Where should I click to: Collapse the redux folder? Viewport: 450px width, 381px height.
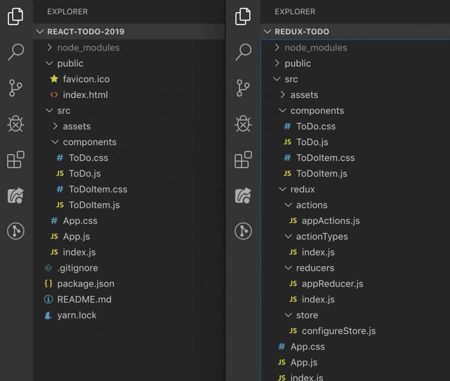tap(302, 189)
